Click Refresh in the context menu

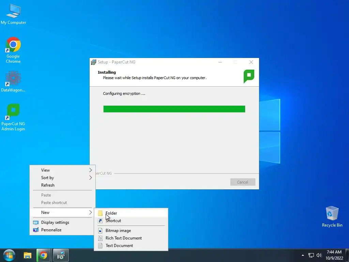pos(63,185)
